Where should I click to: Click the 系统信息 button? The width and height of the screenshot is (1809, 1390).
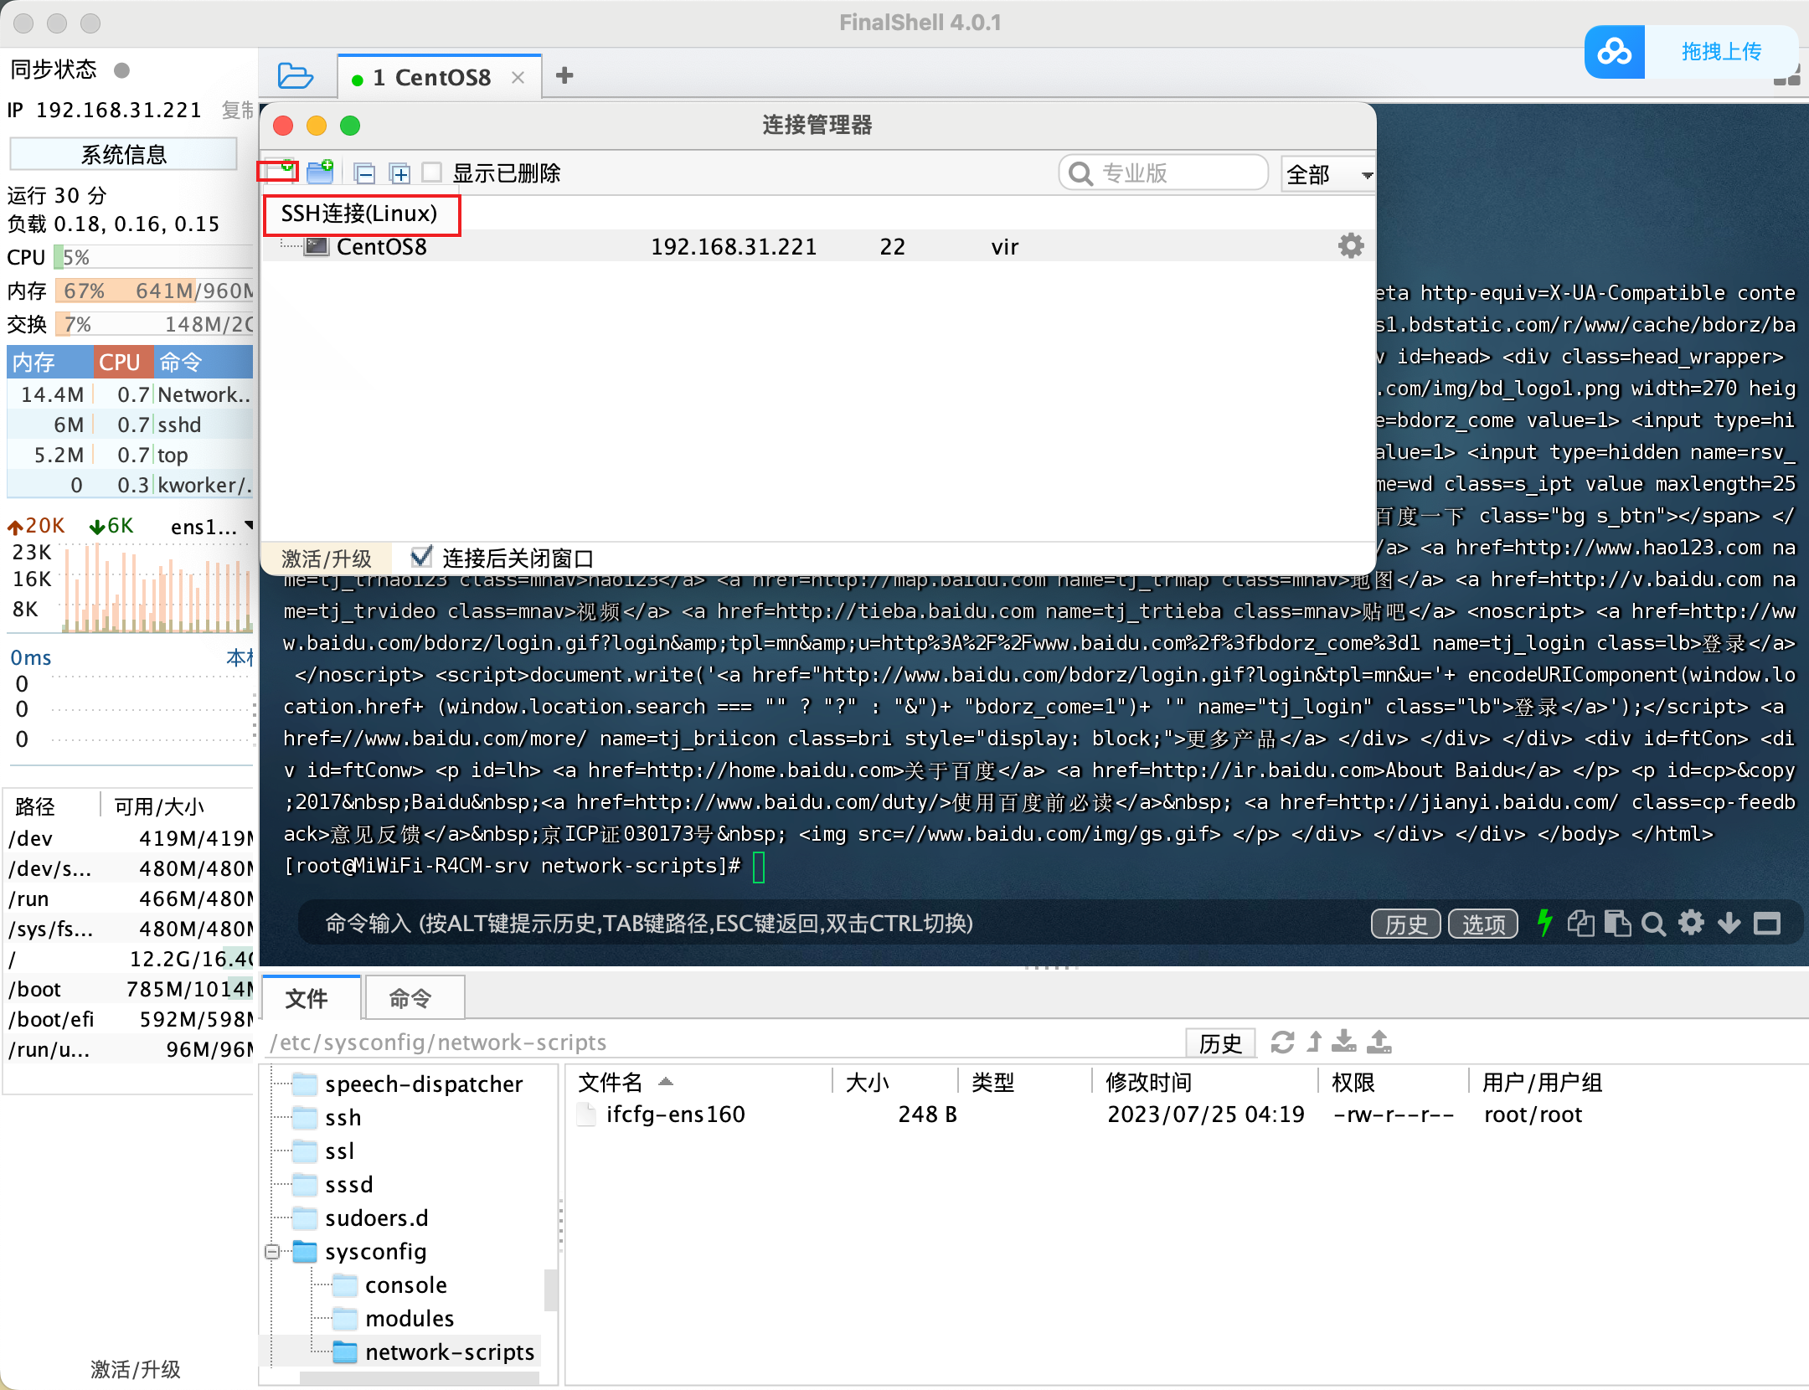[123, 154]
